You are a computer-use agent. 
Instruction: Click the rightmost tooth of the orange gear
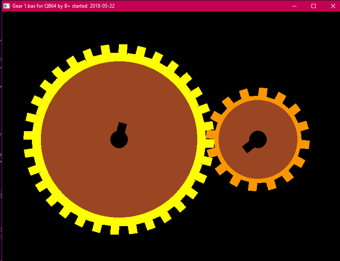[x=305, y=144]
